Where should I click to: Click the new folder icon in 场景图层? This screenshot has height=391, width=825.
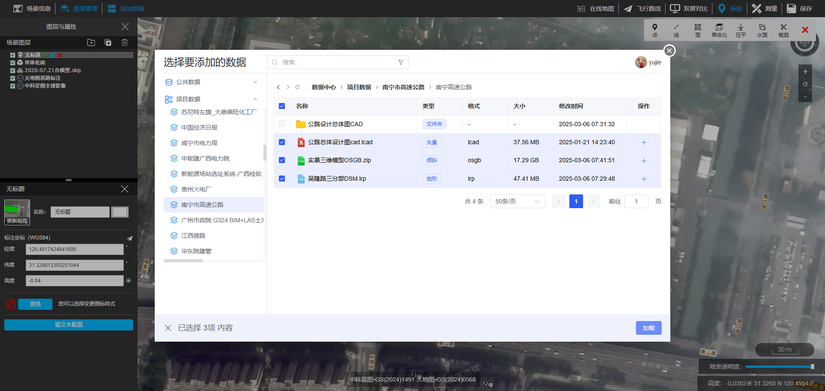pyautogui.click(x=91, y=42)
